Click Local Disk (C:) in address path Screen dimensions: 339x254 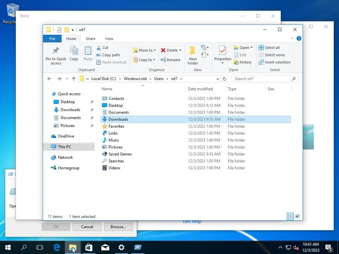tap(104, 79)
